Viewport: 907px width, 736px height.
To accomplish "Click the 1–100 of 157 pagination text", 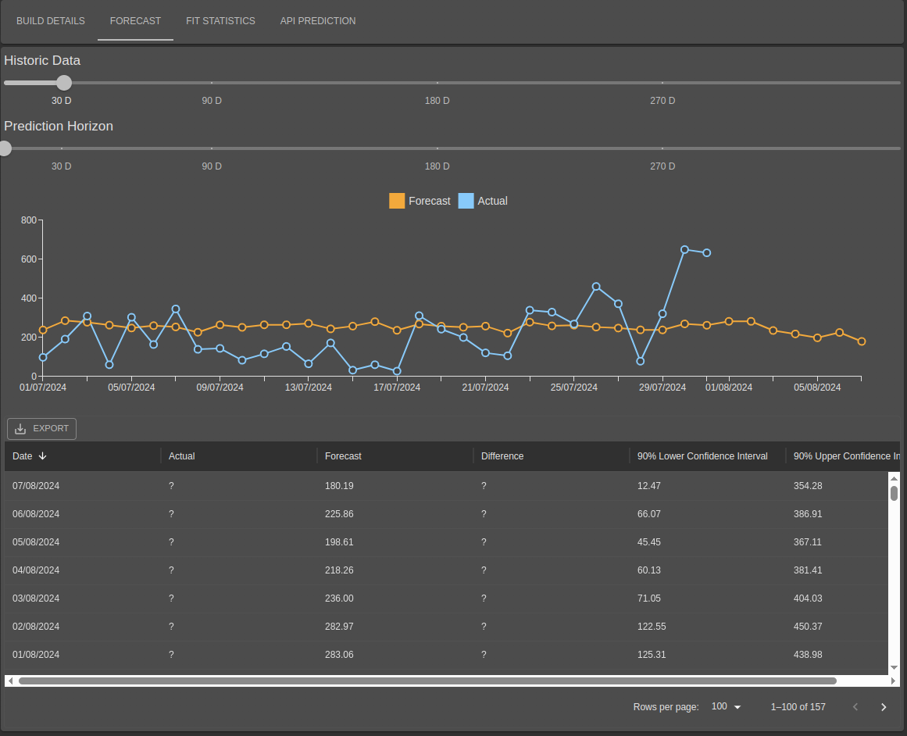I will 798,707.
